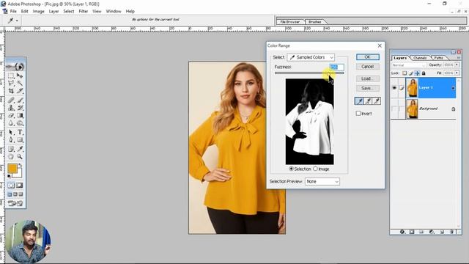The width and height of the screenshot is (469, 264).
Task: Click the orange foreground color swatch
Action: point(12,168)
